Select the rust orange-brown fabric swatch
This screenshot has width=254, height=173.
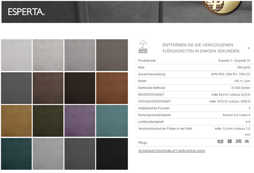click(x=112, y=88)
